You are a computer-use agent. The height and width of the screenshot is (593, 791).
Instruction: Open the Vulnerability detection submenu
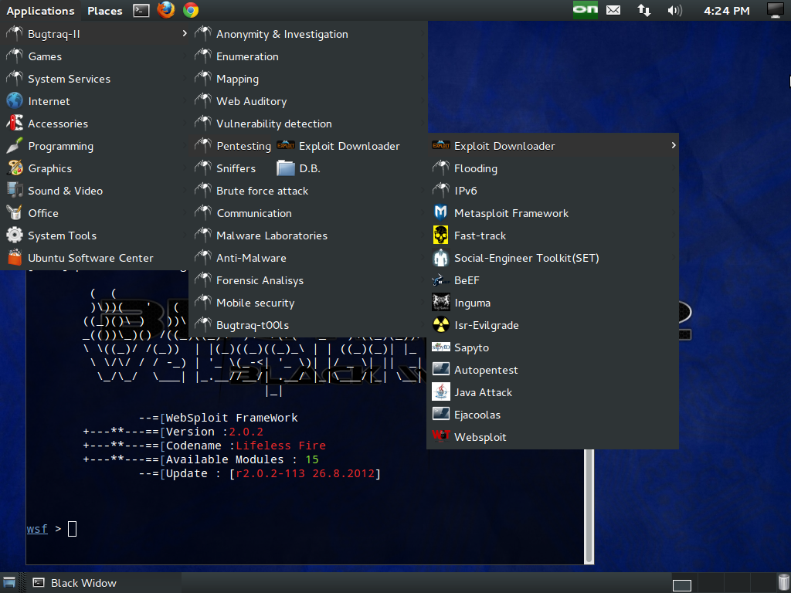(309, 124)
